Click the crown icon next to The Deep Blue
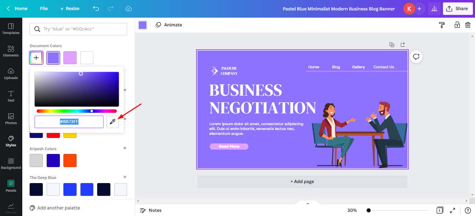The image size is (475, 216). coord(125,177)
